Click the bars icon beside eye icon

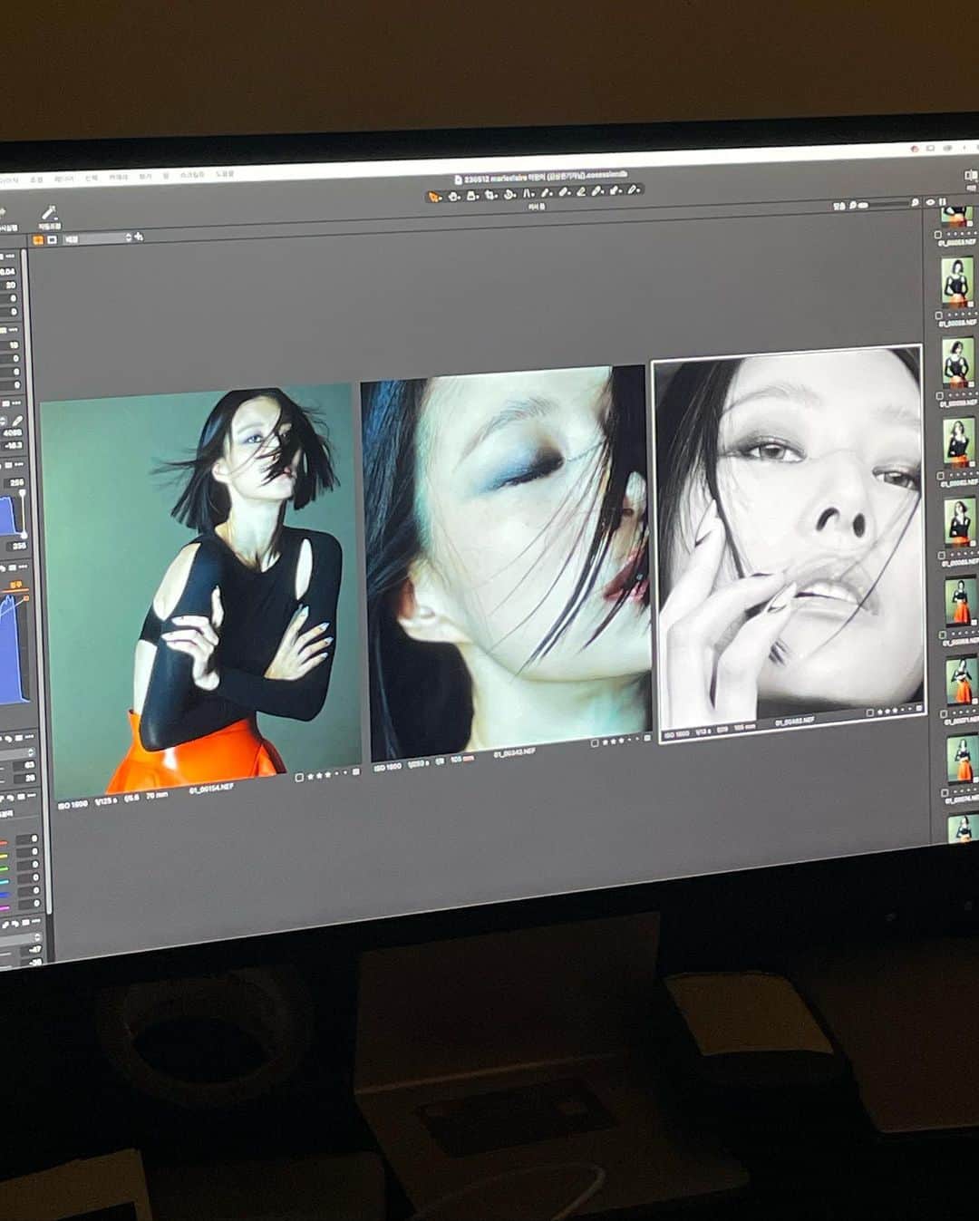944,201
